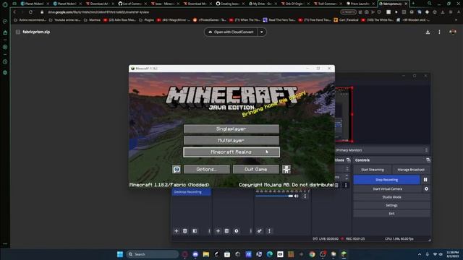The height and width of the screenshot is (260, 463).
Task: Go back in the browser
Action: point(14,12)
